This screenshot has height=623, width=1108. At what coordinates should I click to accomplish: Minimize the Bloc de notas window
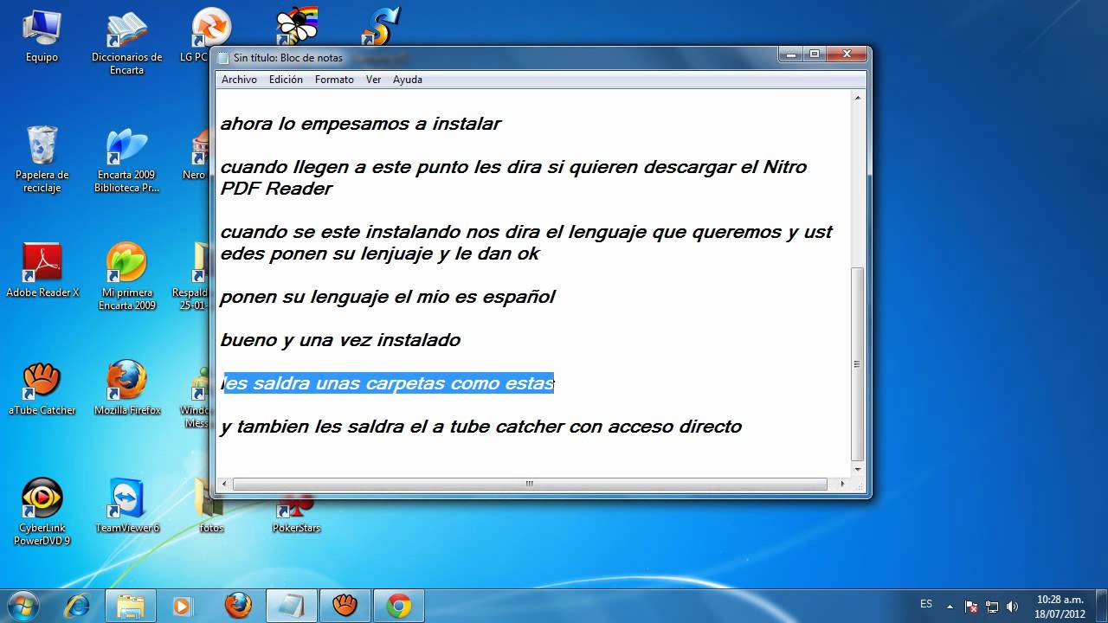791,55
